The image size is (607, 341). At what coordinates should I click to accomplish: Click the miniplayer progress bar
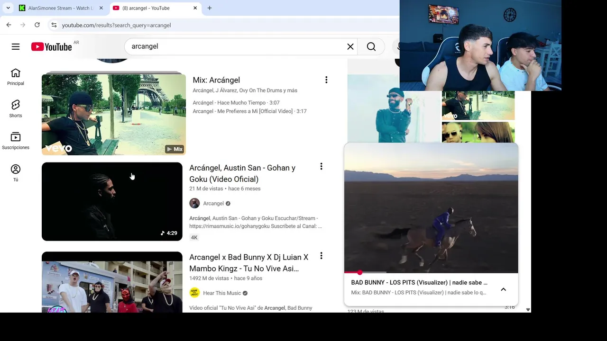[431, 272]
